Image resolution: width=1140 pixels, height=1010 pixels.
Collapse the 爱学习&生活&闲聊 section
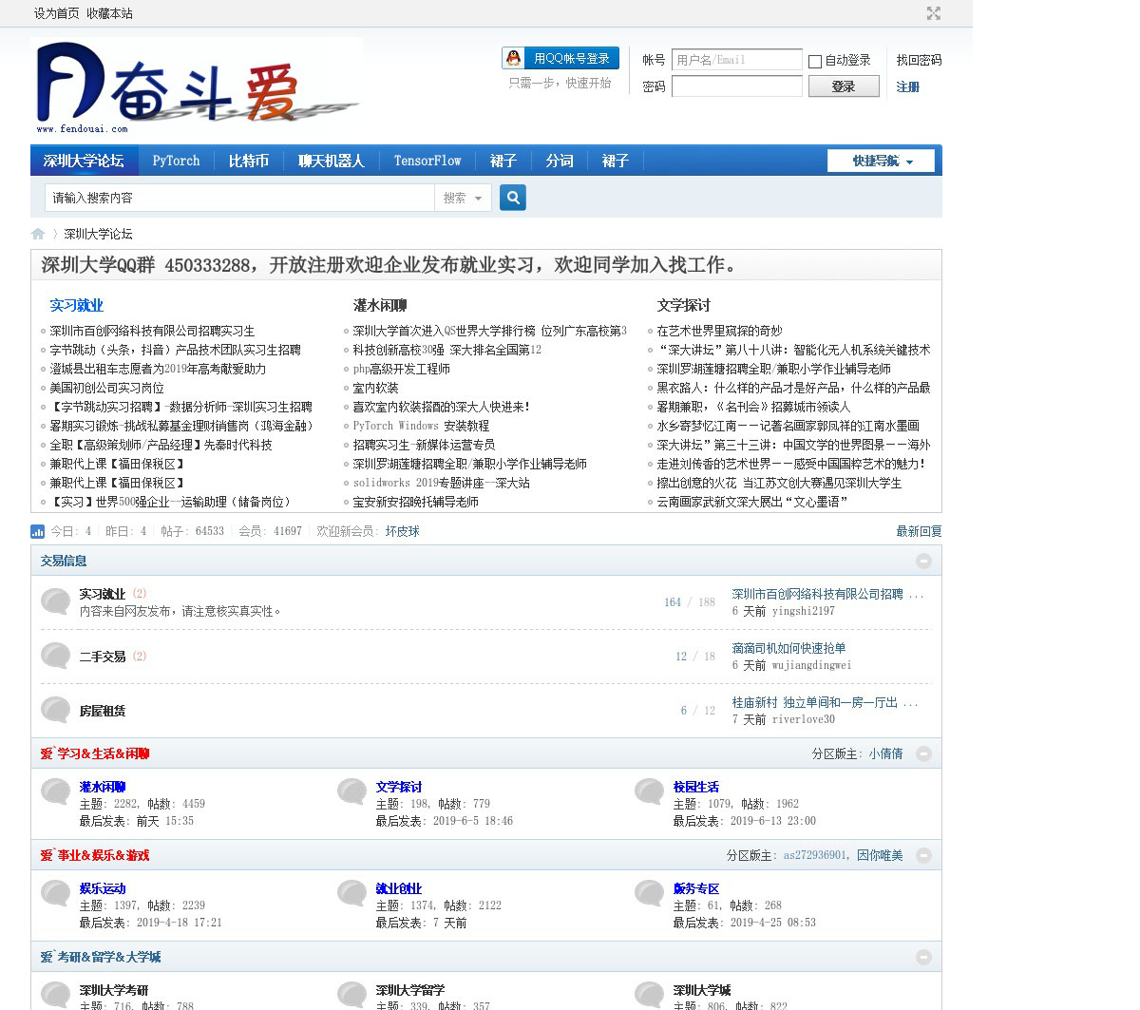pos(923,754)
